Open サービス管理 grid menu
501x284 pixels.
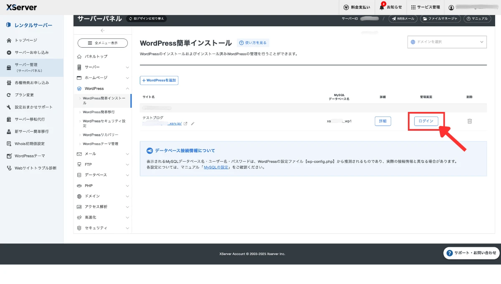pos(425,7)
